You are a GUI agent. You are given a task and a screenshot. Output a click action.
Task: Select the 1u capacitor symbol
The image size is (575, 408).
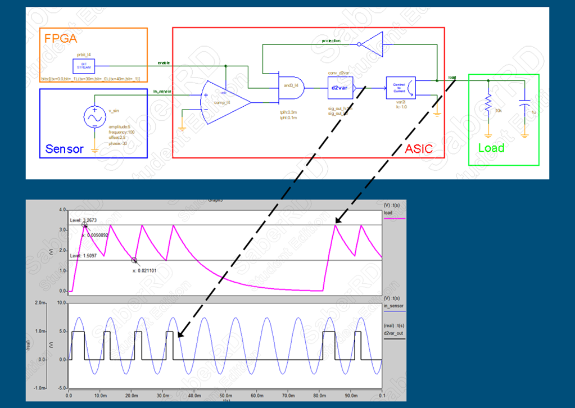click(x=524, y=106)
